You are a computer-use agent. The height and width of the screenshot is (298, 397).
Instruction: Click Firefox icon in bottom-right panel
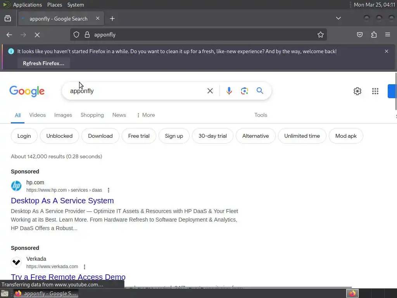352,293
